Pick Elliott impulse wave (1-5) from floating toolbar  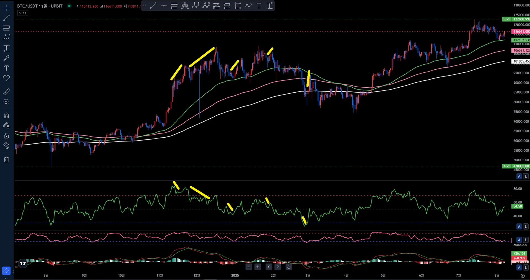point(195,6)
